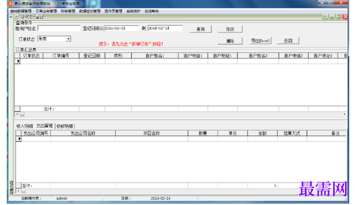
Task: Open the 操作员管理 menu
Action: pyautogui.click(x=114, y=11)
